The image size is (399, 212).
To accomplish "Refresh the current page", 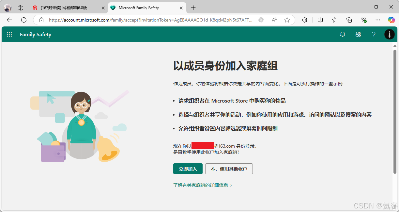I will [x=24, y=20].
